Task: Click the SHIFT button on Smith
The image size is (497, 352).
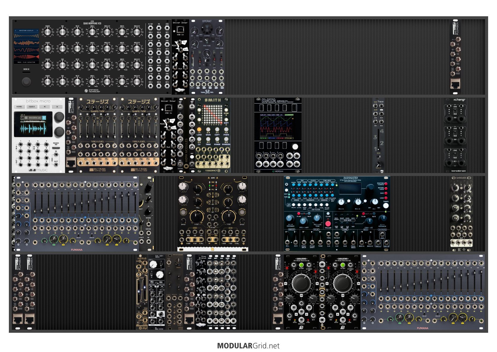Action: pyautogui.click(x=226, y=119)
